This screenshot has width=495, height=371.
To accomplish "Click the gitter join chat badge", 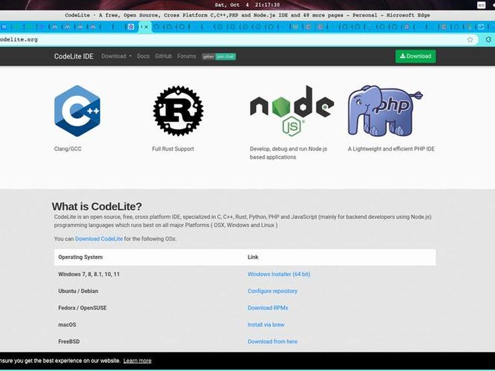I will (219, 57).
